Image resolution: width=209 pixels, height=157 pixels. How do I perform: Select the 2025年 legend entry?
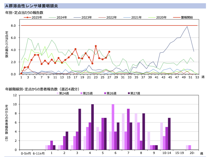pyautogui.click(x=33, y=17)
